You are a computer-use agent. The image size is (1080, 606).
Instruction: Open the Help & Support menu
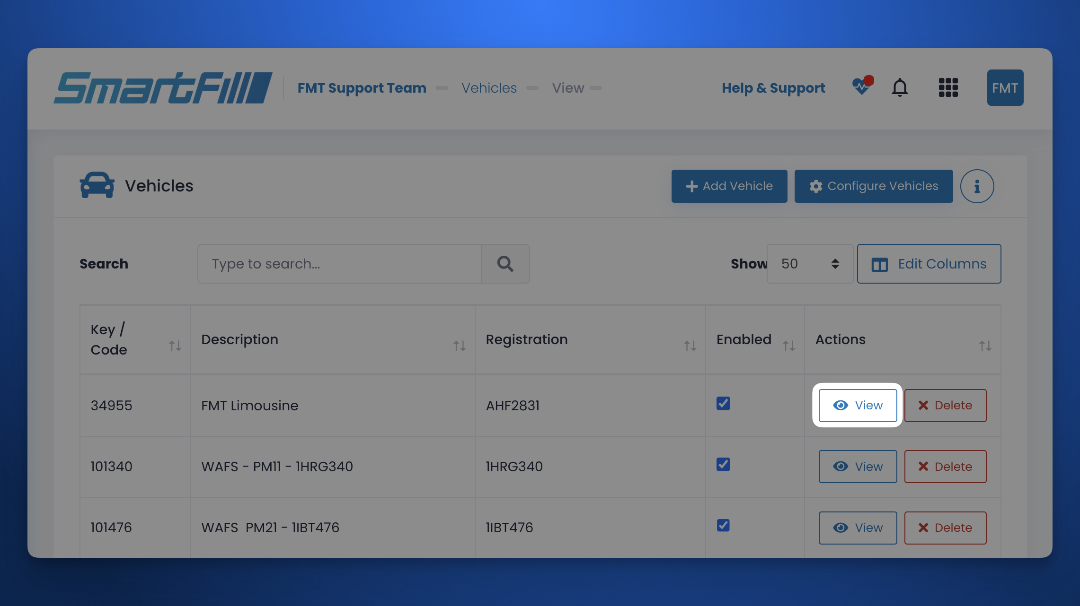[773, 88]
